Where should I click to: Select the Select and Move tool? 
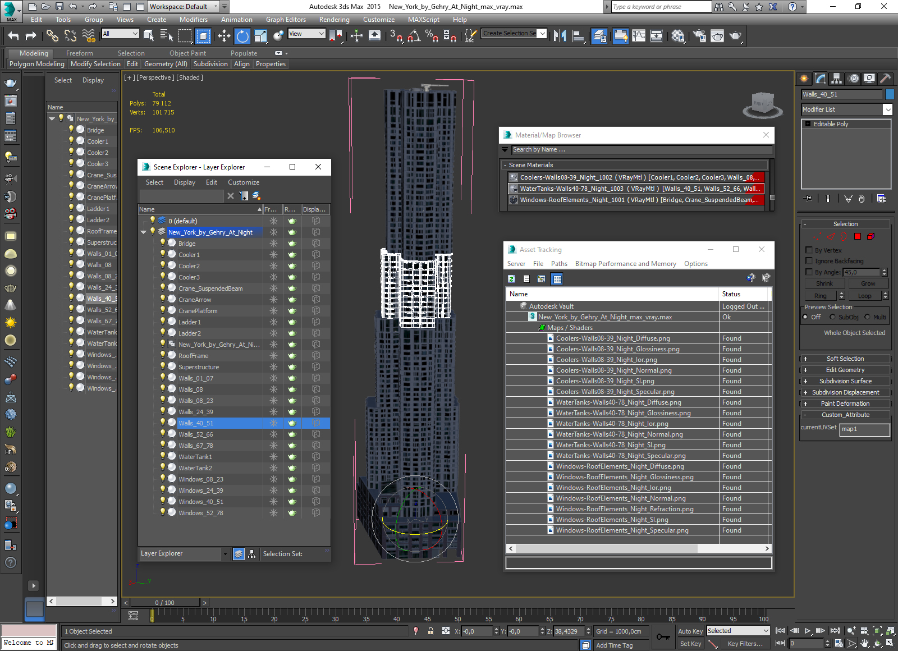coord(224,36)
